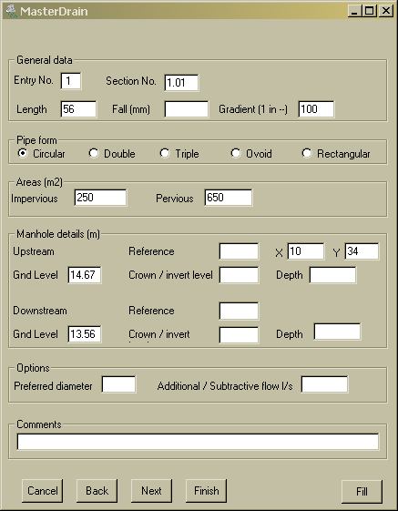
Task: Click the empty Fall (mm) field
Action: click(x=187, y=109)
